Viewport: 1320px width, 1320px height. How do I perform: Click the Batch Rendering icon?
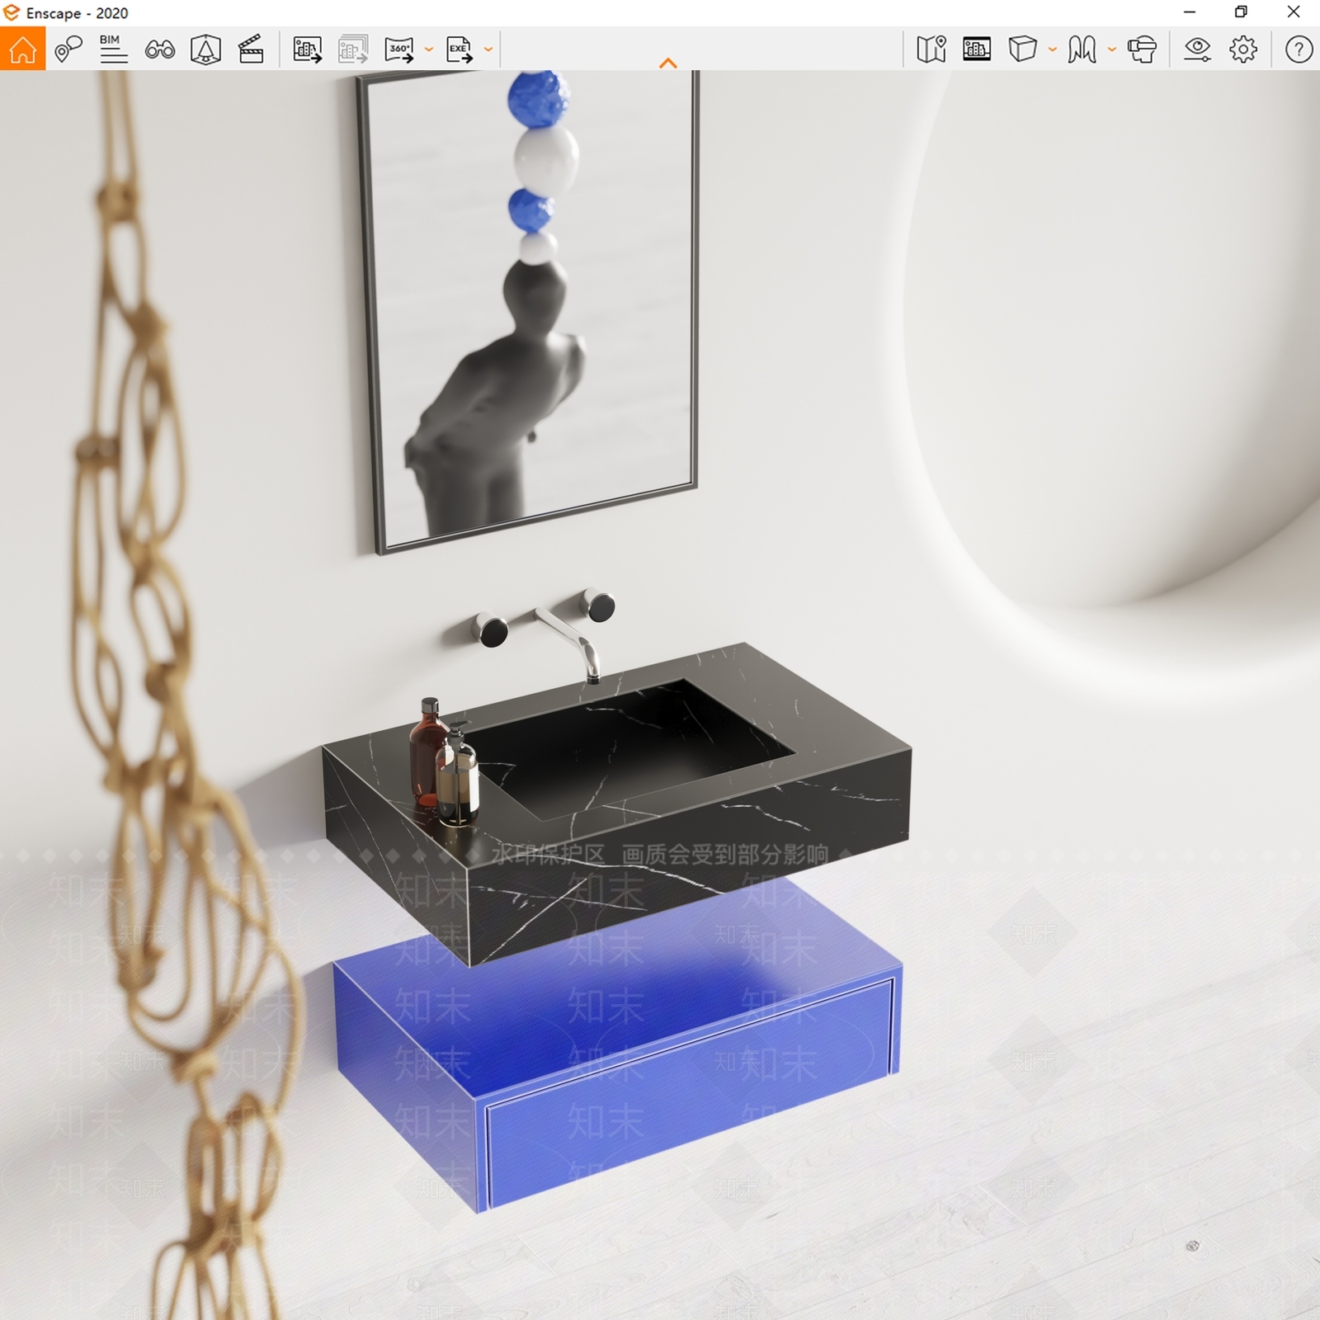pos(353,49)
